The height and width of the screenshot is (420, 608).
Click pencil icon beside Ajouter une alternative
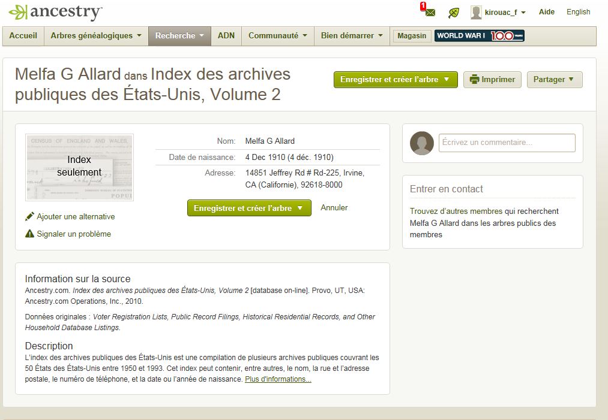[29, 216]
